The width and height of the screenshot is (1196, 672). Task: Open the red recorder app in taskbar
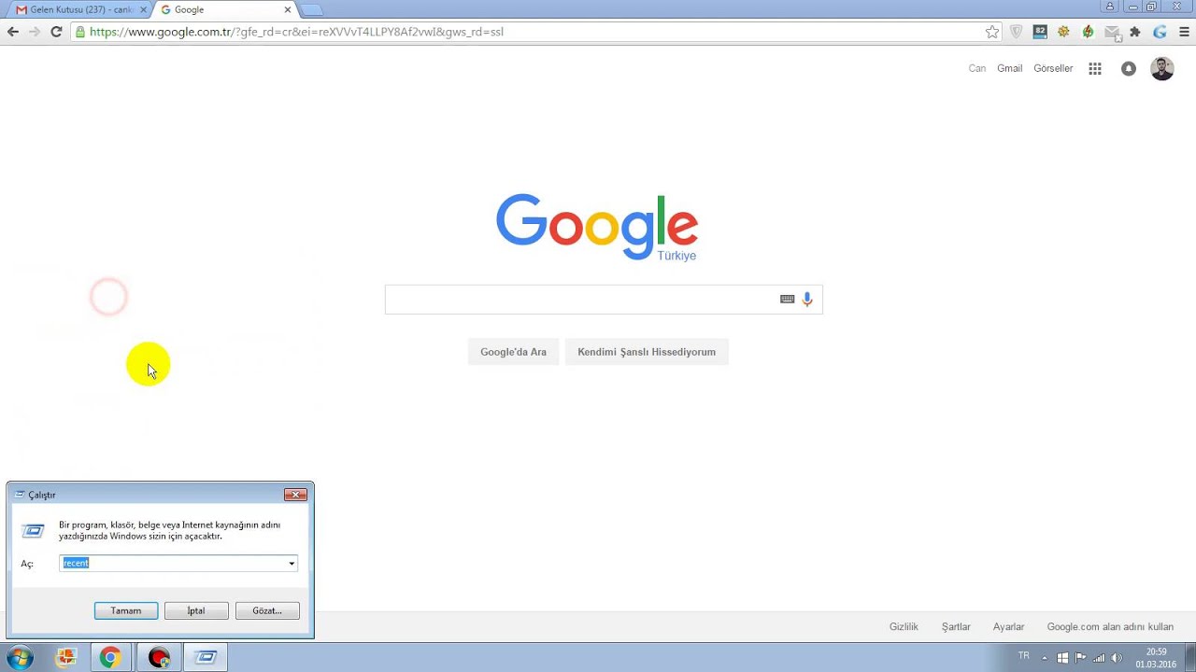159,657
